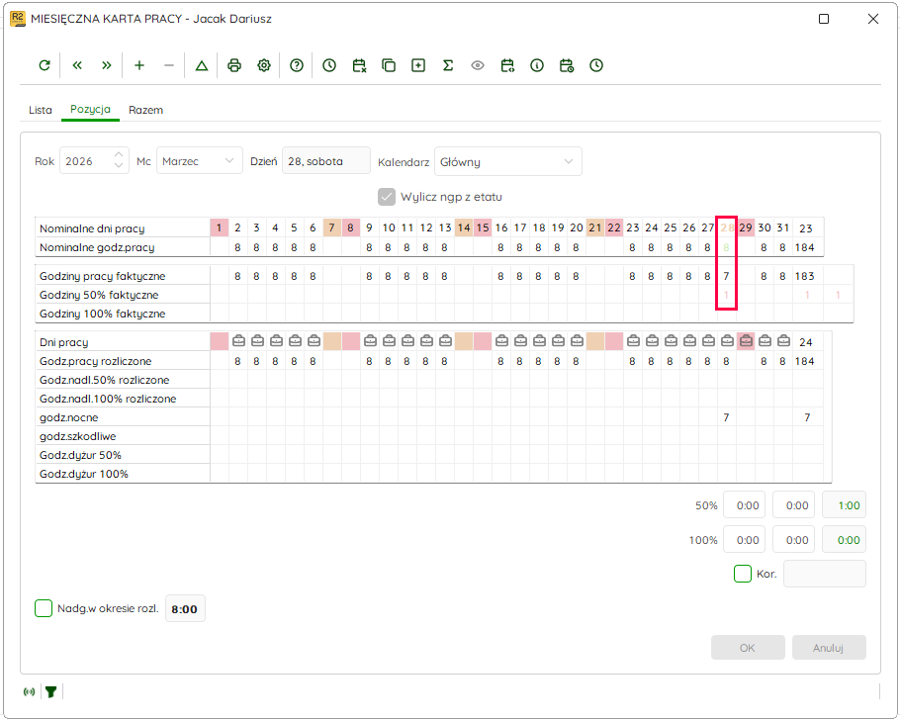Click day 14 in Nominalne dni pracy row

[x=464, y=227]
